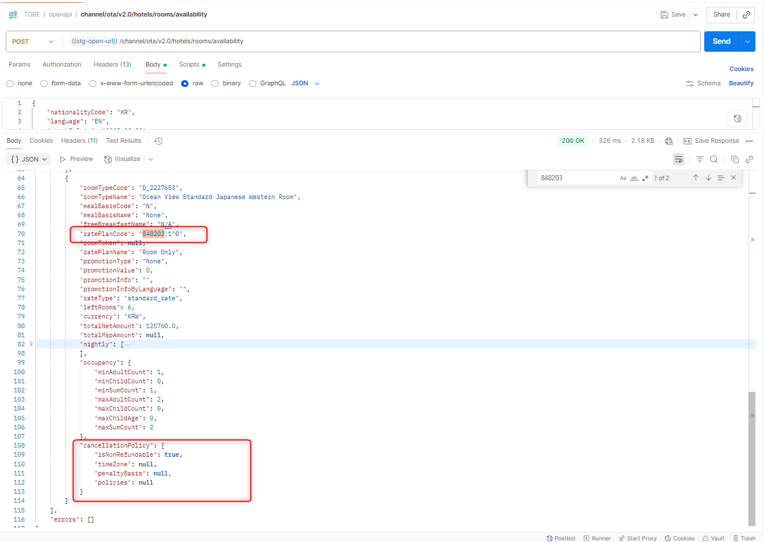The width and height of the screenshot is (764, 542).
Task: Switch to the request Body tab
Action: click(x=156, y=65)
